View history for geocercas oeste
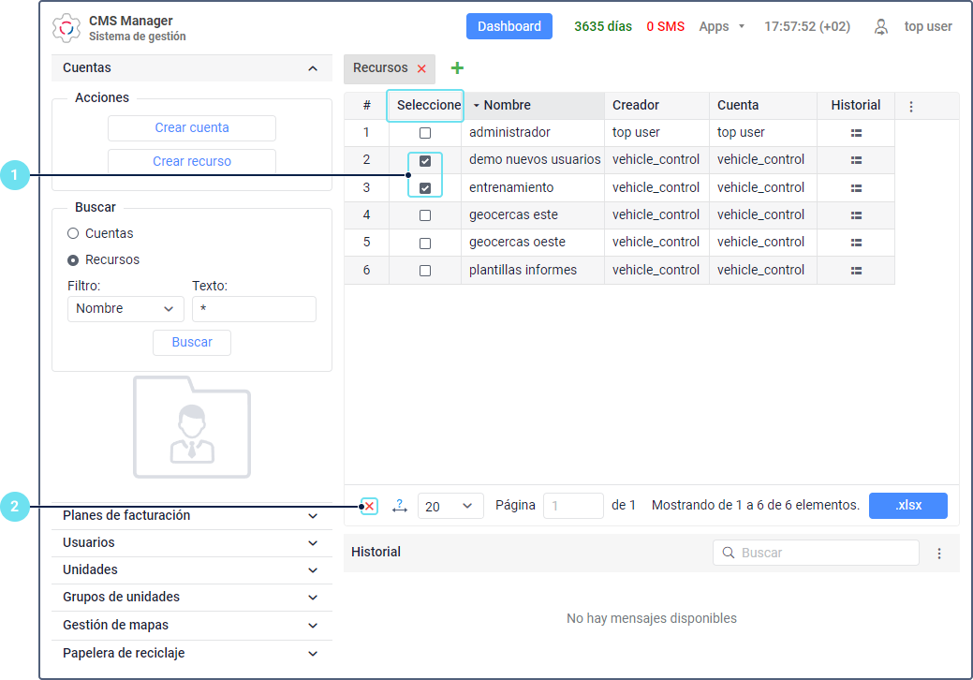973x680 pixels. click(x=856, y=243)
